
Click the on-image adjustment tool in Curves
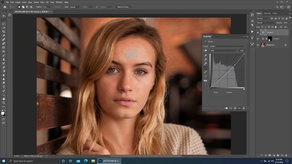205,51
